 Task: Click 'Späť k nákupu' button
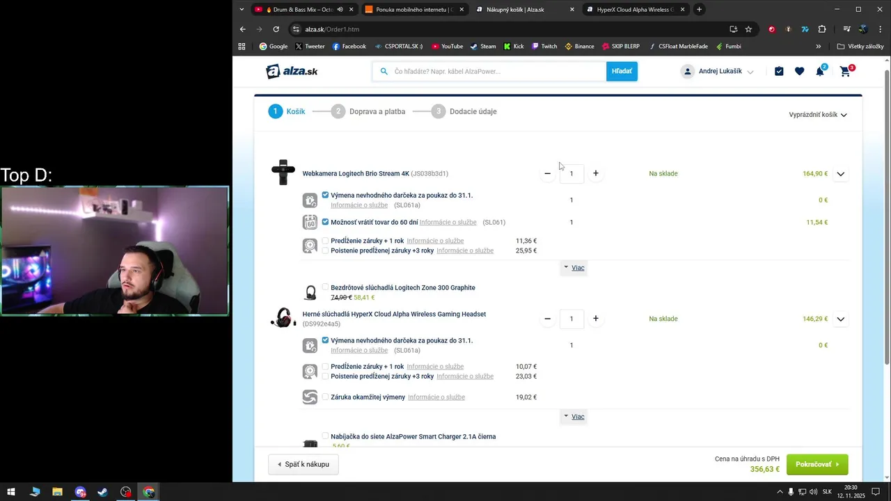[x=303, y=464]
